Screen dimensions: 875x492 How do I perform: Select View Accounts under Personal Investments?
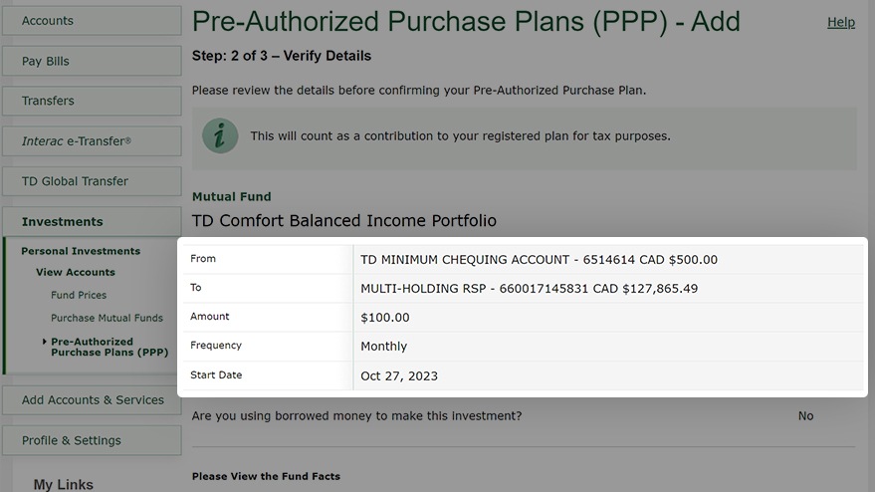(x=76, y=273)
